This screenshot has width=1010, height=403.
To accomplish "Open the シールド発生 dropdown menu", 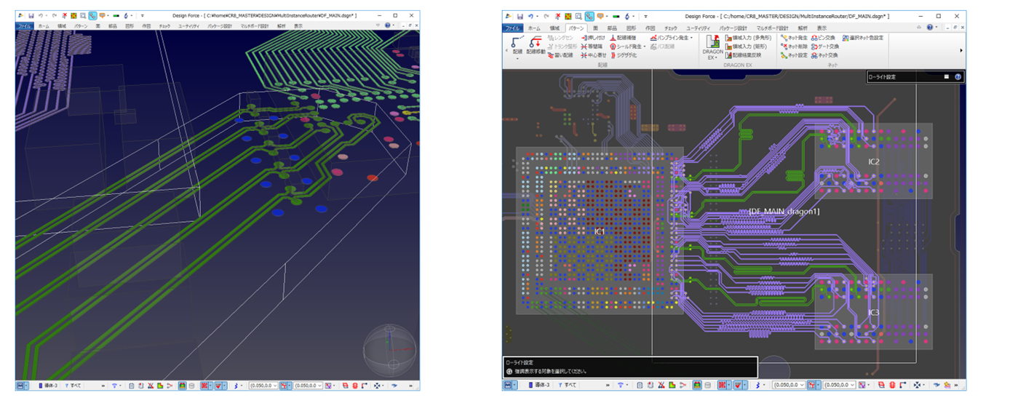I will [x=645, y=46].
